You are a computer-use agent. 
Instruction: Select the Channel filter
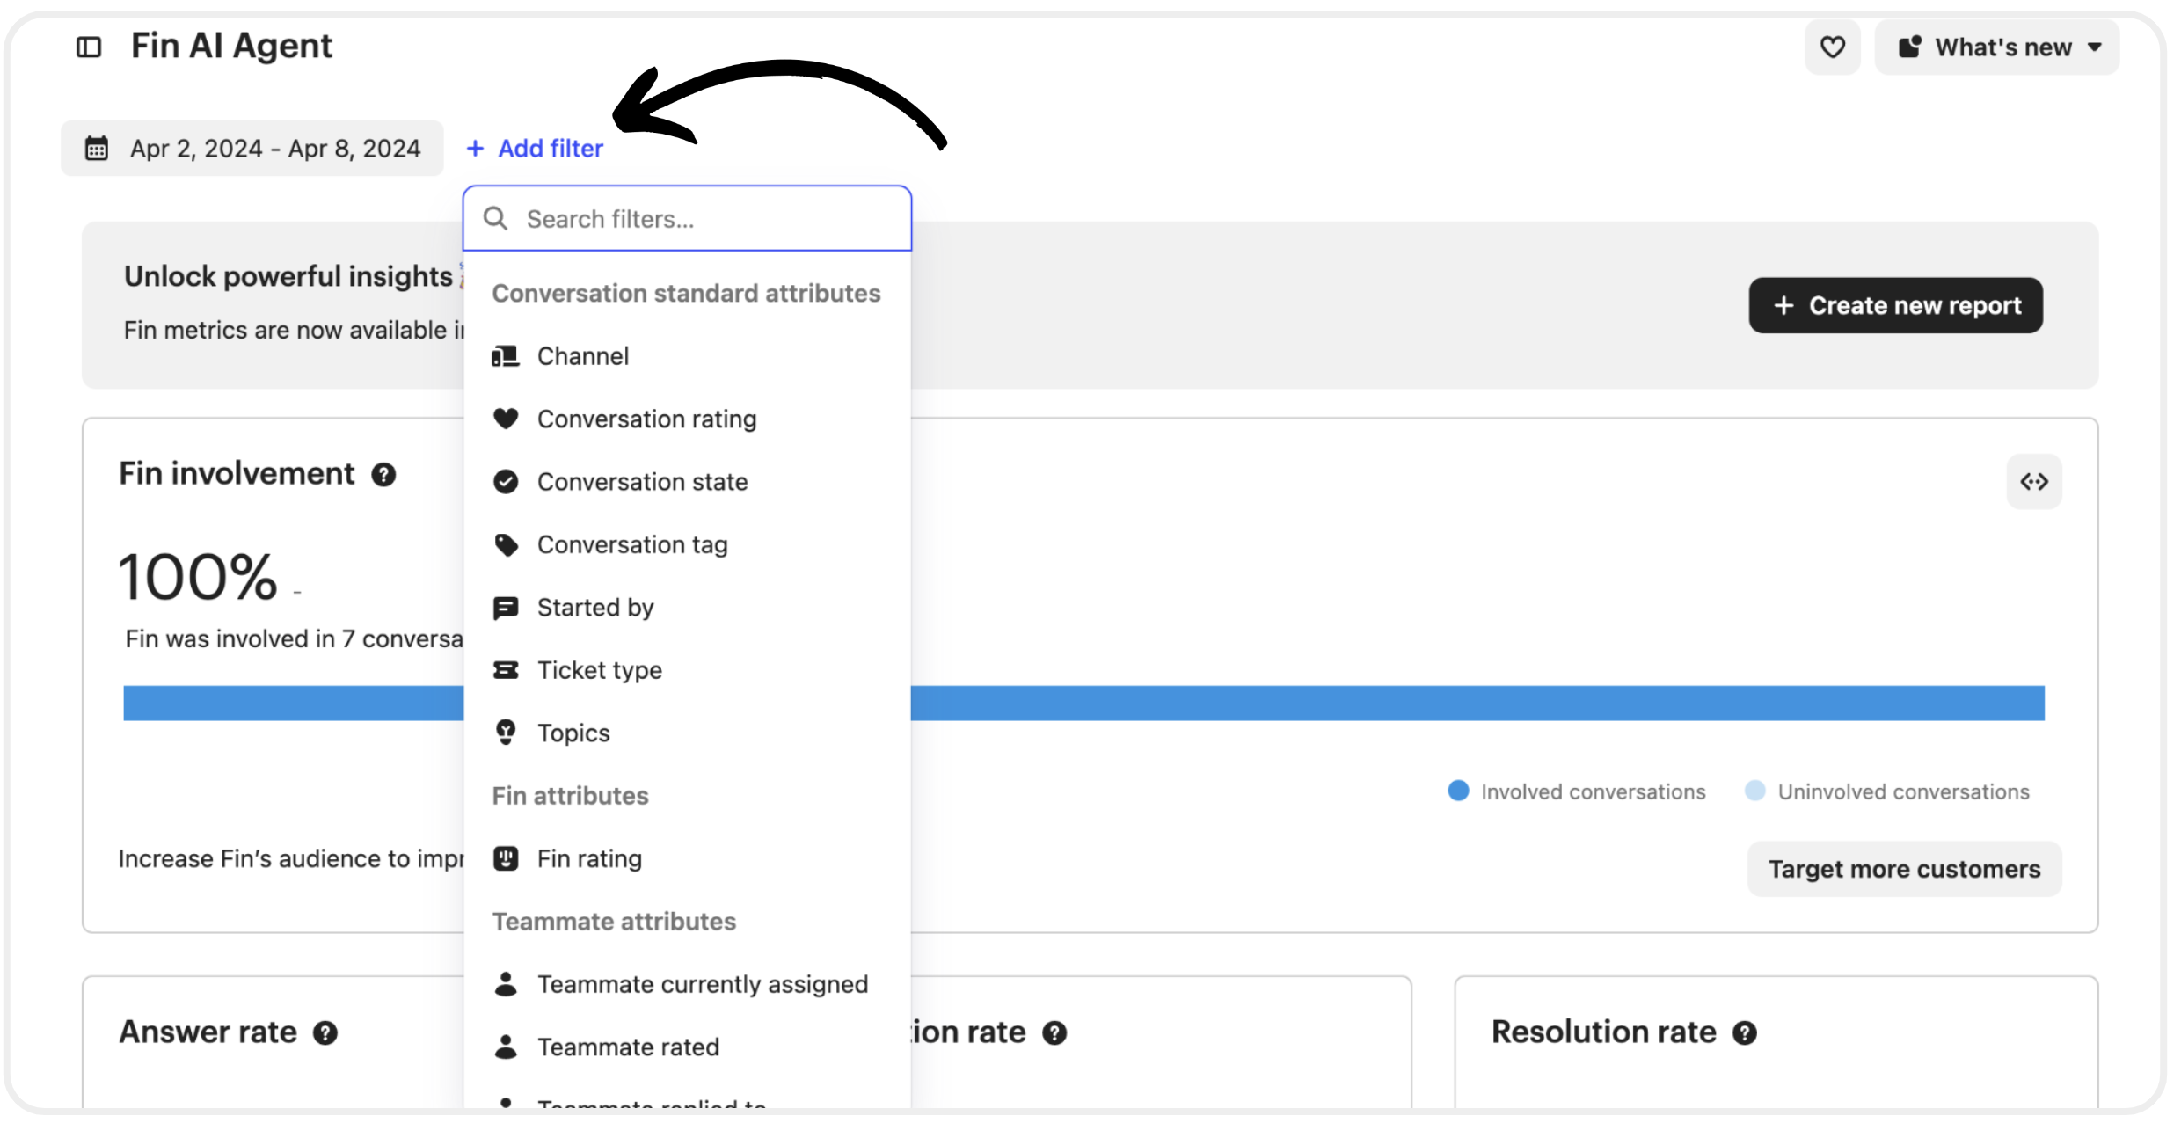click(x=687, y=356)
